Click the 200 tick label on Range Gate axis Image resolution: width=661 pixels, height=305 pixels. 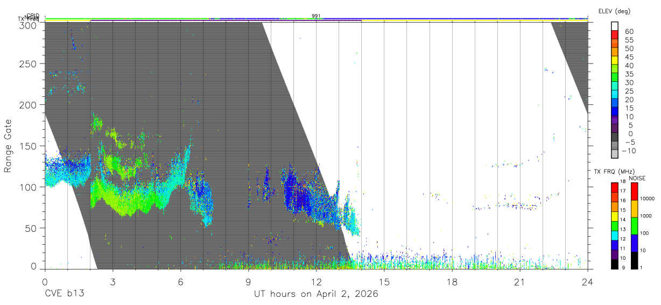pos(29,105)
